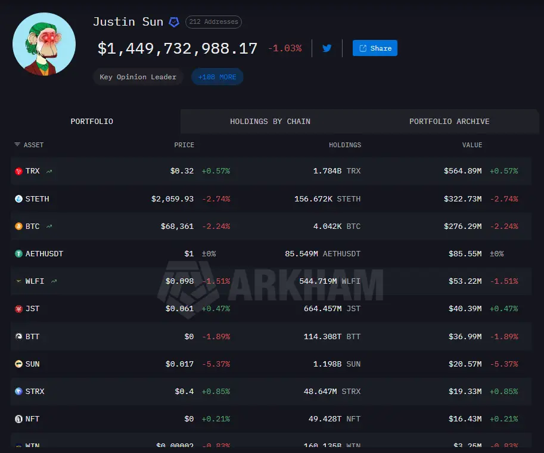Click the Justin Sun profile avatar
The height and width of the screenshot is (453, 544).
44,44
